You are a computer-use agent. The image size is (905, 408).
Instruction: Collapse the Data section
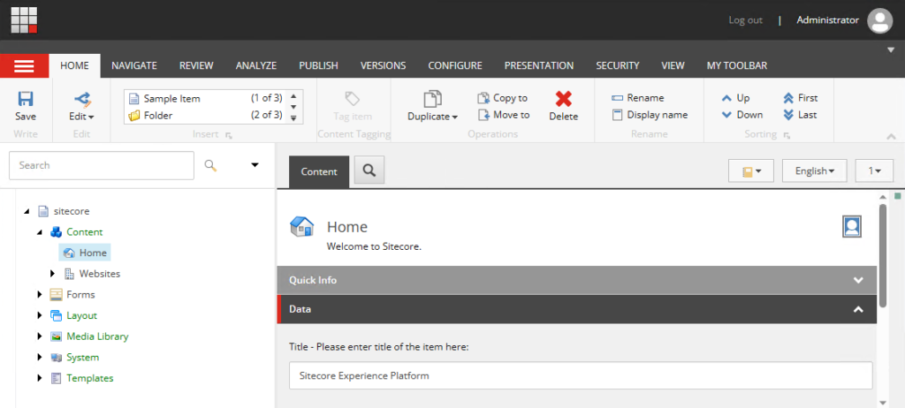click(x=857, y=309)
